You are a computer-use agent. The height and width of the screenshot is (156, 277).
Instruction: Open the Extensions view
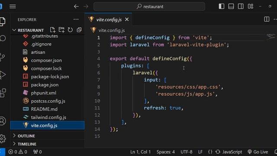(3, 93)
